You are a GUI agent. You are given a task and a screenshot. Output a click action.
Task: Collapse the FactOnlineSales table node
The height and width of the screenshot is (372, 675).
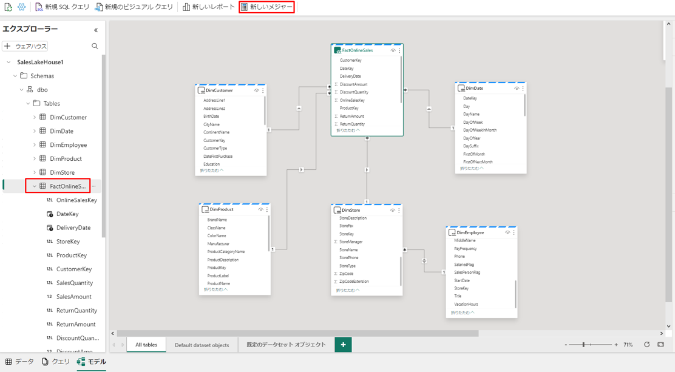(35, 186)
